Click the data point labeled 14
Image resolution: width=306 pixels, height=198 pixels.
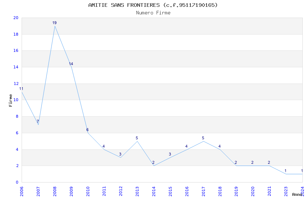[x=71, y=64]
